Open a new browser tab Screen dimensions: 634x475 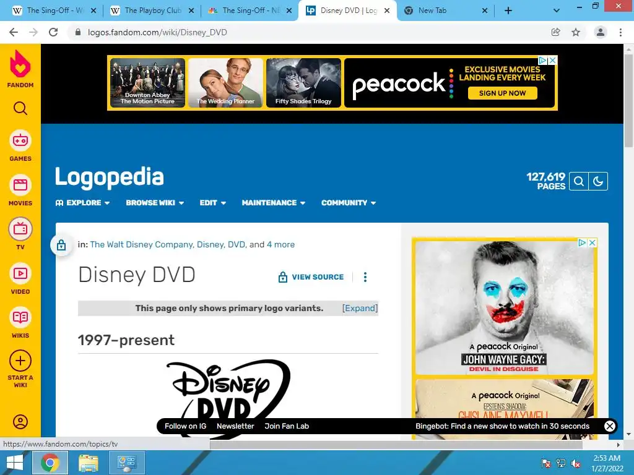pyautogui.click(x=508, y=11)
